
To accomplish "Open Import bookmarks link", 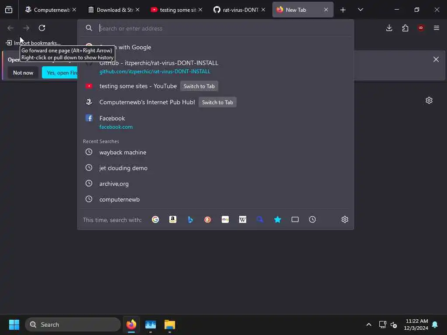I will (34, 43).
